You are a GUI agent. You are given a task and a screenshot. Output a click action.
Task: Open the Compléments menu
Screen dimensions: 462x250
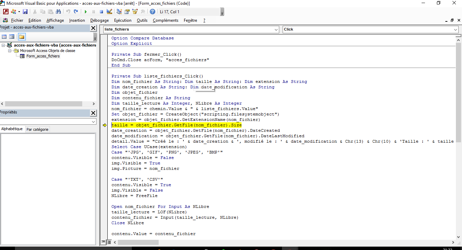[x=165, y=20]
